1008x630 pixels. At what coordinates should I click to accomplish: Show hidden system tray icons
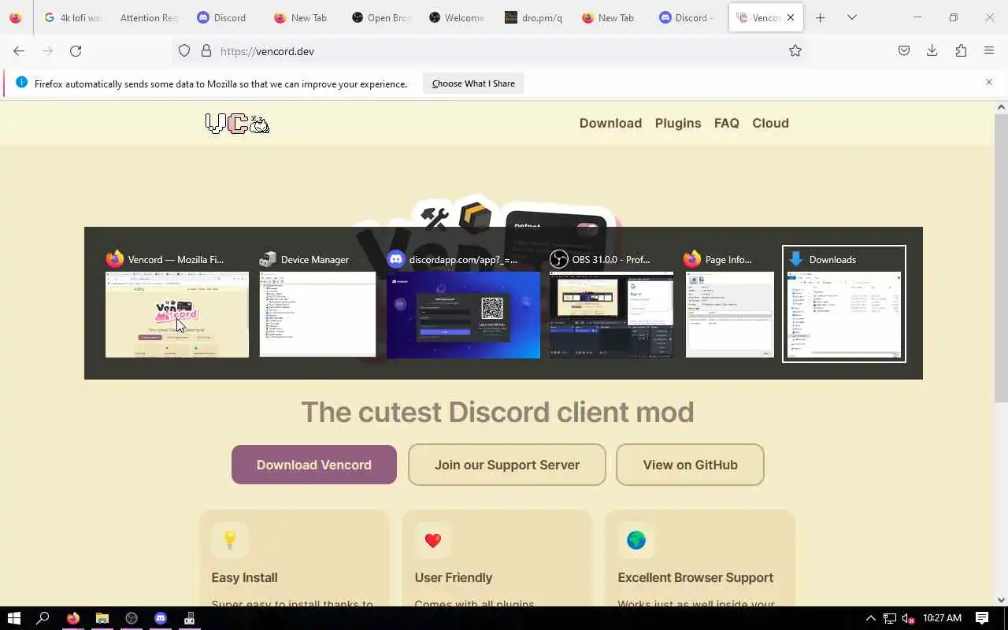871,618
